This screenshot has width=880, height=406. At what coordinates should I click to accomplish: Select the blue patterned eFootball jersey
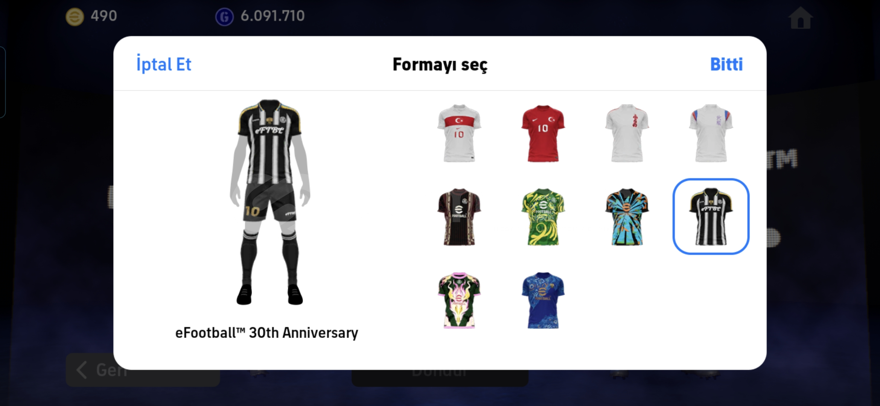tap(543, 300)
